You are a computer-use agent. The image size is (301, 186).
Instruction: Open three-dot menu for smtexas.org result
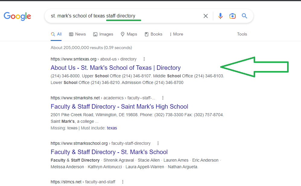point(144,59)
